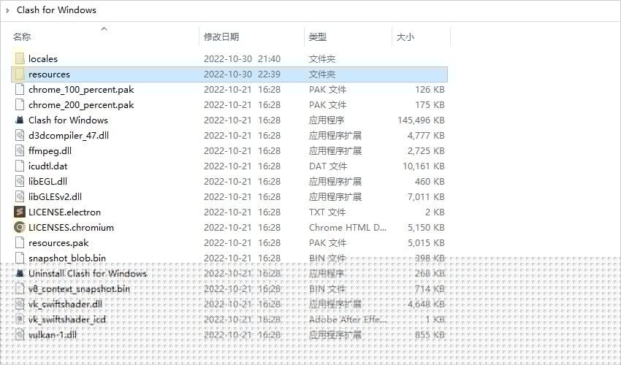This screenshot has width=621, height=365.
Task: Select the resources folder name
Action: coord(49,74)
